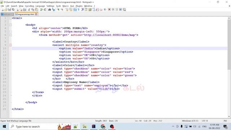Click the Save Recorded Macro icon
The width and height of the screenshot is (231, 130).
click(124, 10)
